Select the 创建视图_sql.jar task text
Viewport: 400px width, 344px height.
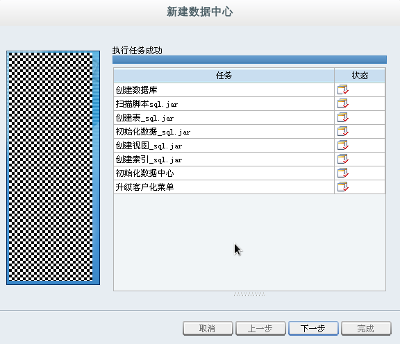tap(149, 145)
